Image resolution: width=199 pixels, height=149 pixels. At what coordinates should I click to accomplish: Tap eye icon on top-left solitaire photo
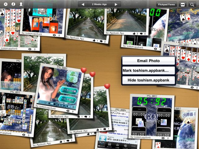[x=30, y=49]
